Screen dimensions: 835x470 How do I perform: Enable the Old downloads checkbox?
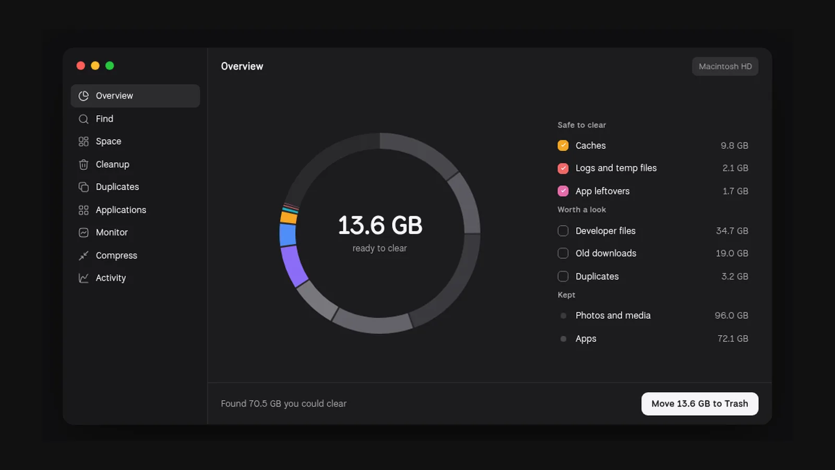563,253
